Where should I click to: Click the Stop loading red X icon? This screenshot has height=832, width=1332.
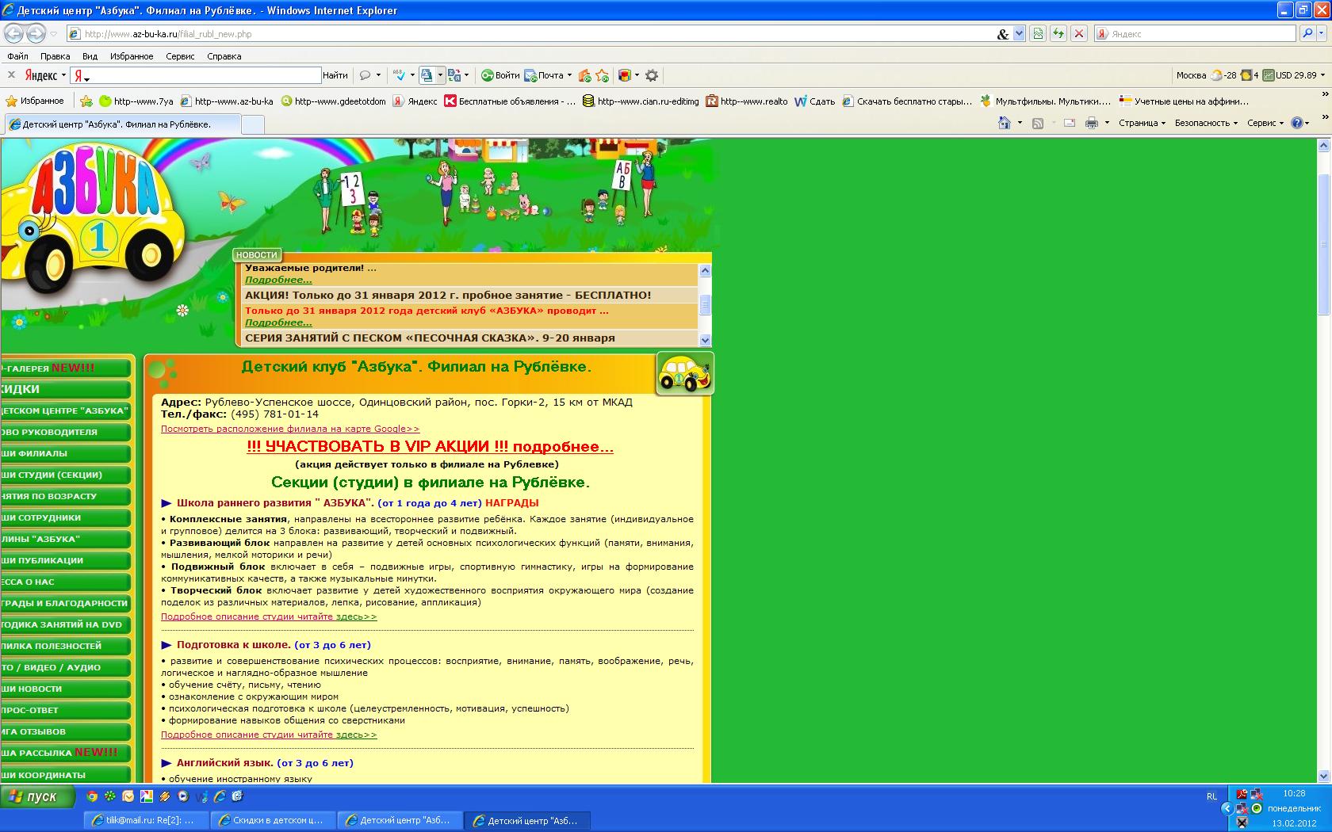pyautogui.click(x=1078, y=33)
